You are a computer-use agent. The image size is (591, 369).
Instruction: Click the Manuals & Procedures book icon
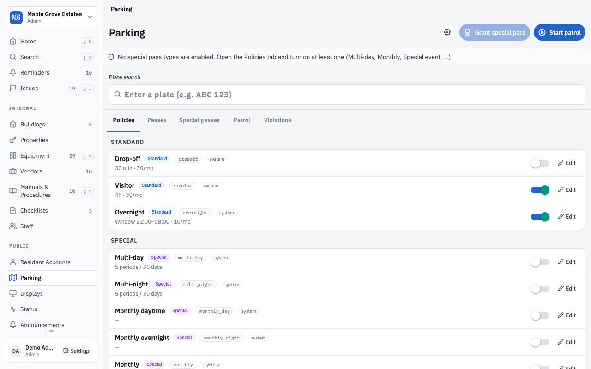[13, 191]
